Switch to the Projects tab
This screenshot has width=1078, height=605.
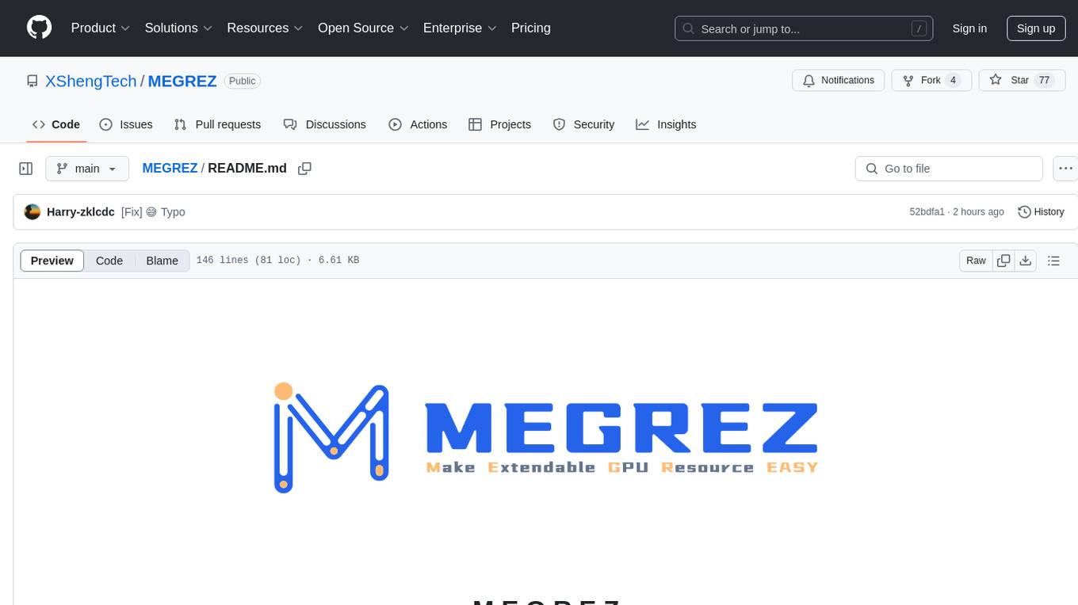tap(499, 124)
